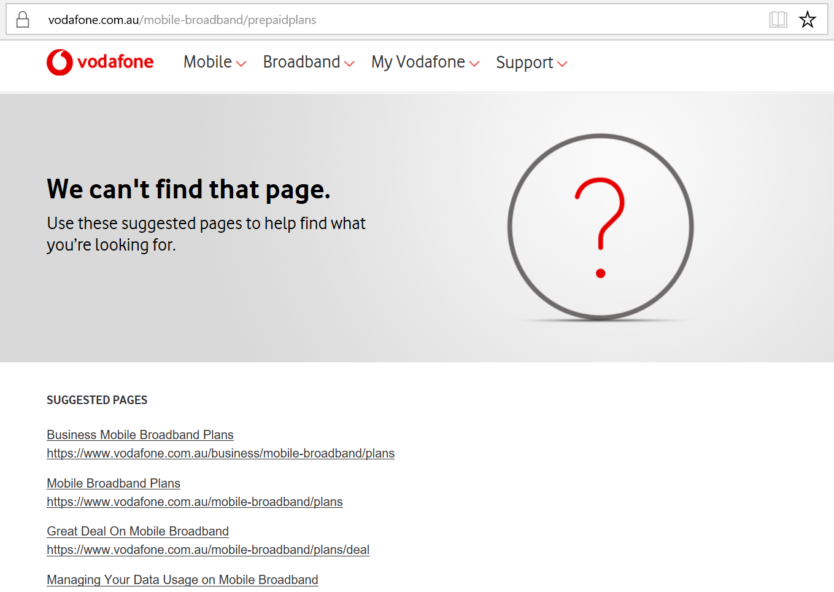Expand the Support dropdown
Image resolution: width=834 pixels, height=592 pixels.
[x=524, y=62]
